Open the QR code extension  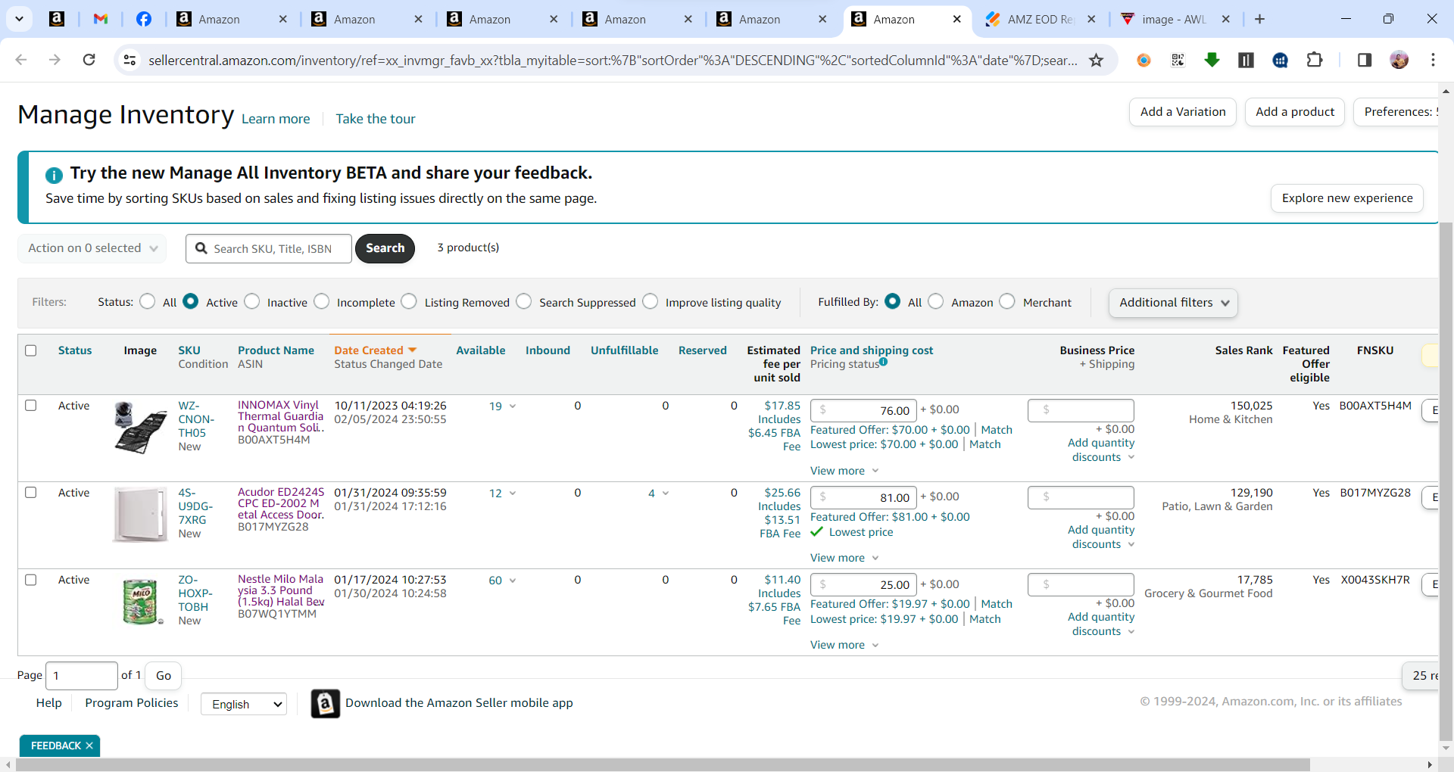click(1178, 60)
